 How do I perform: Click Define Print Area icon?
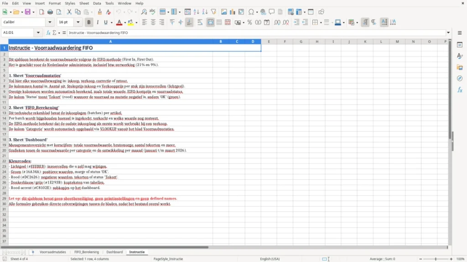(291, 12)
